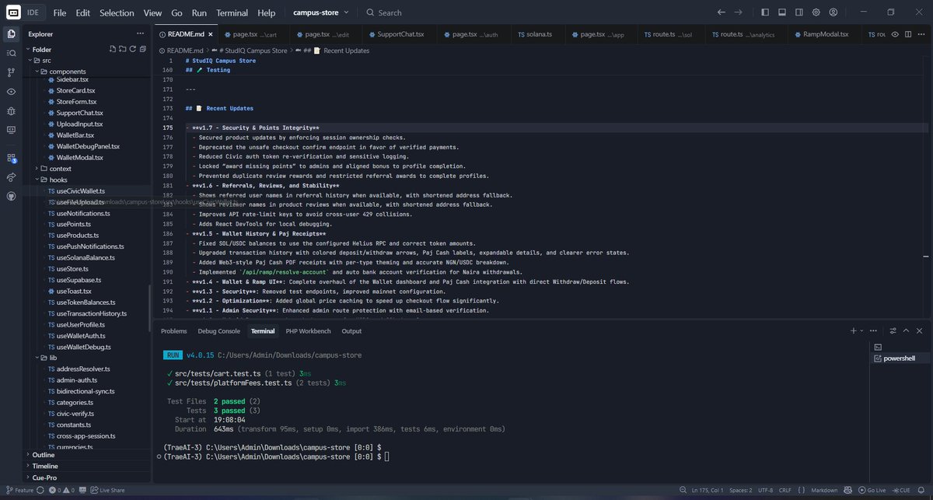
Task: Toggle the primary side bar layout
Action: tap(765, 12)
